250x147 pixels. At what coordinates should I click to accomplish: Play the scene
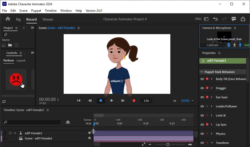[112, 101]
